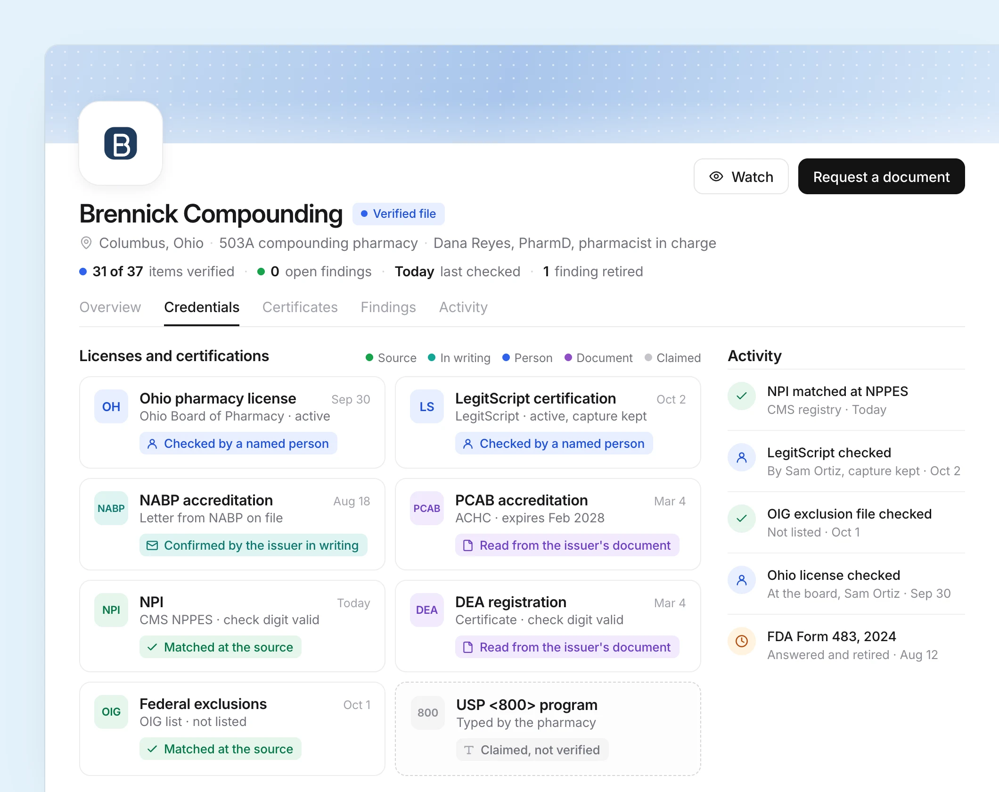Click 'OIG exclusion file checked' activity entry
Screen dimensions: 999x792
(x=846, y=522)
